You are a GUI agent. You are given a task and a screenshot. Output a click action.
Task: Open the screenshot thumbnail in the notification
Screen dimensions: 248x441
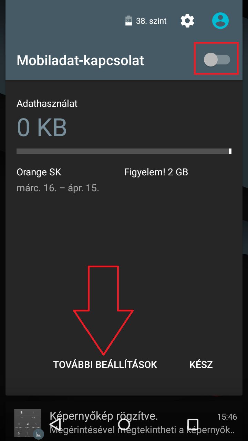pos(28,423)
